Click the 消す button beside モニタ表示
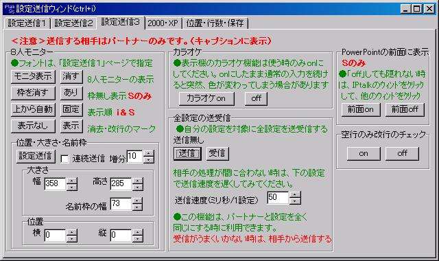 (x=71, y=76)
